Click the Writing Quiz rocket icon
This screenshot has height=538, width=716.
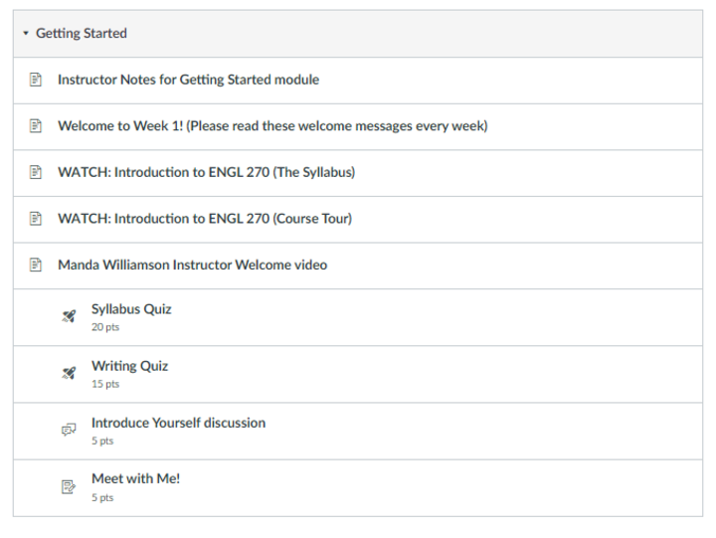pyautogui.click(x=69, y=374)
